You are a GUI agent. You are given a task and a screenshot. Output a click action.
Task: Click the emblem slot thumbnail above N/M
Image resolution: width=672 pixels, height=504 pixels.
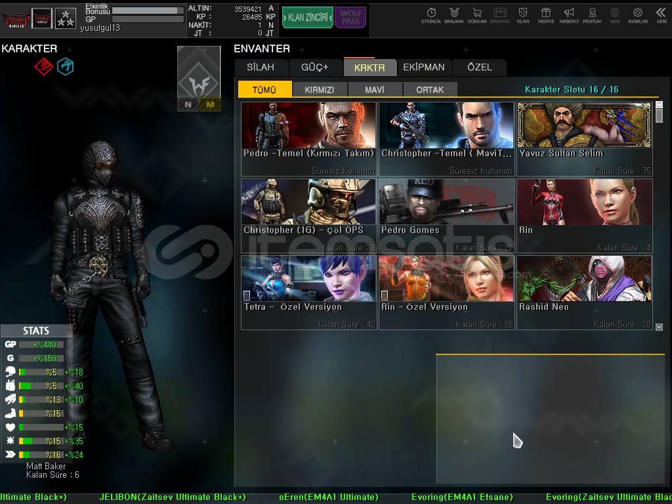[199, 72]
